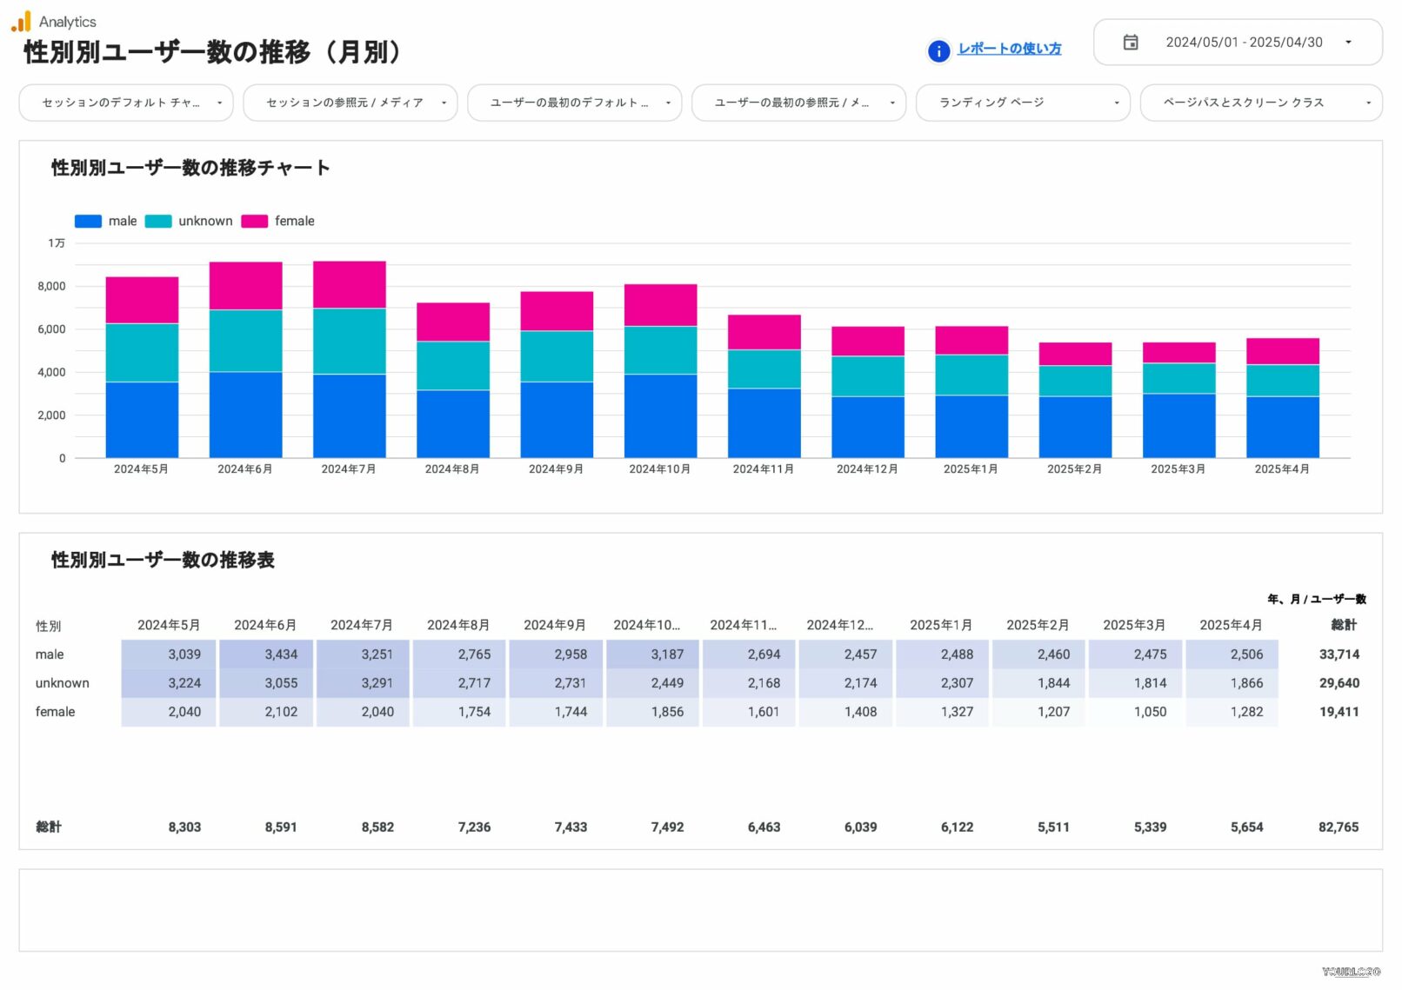This screenshot has height=990, width=1402.
Task: Open the ユーザーの最初のデフォルト filter
Action: coord(574,102)
